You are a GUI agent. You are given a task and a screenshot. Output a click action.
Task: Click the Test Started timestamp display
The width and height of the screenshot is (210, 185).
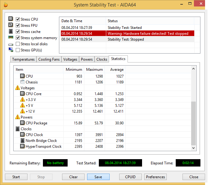pyautogui.click(x=120, y=163)
